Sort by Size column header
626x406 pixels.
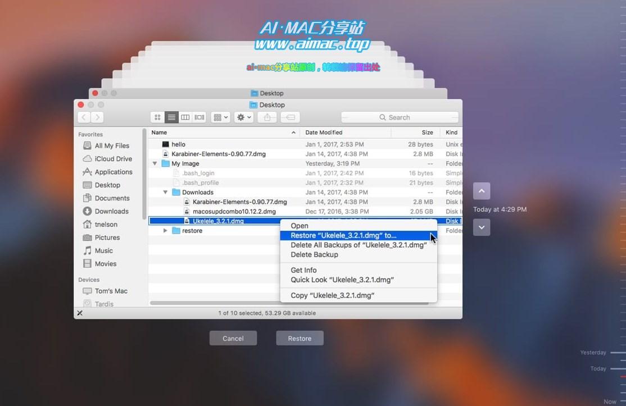[415, 133]
